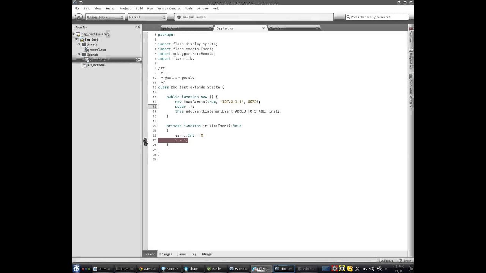
Task: Open the Help menu
Action: point(216,8)
